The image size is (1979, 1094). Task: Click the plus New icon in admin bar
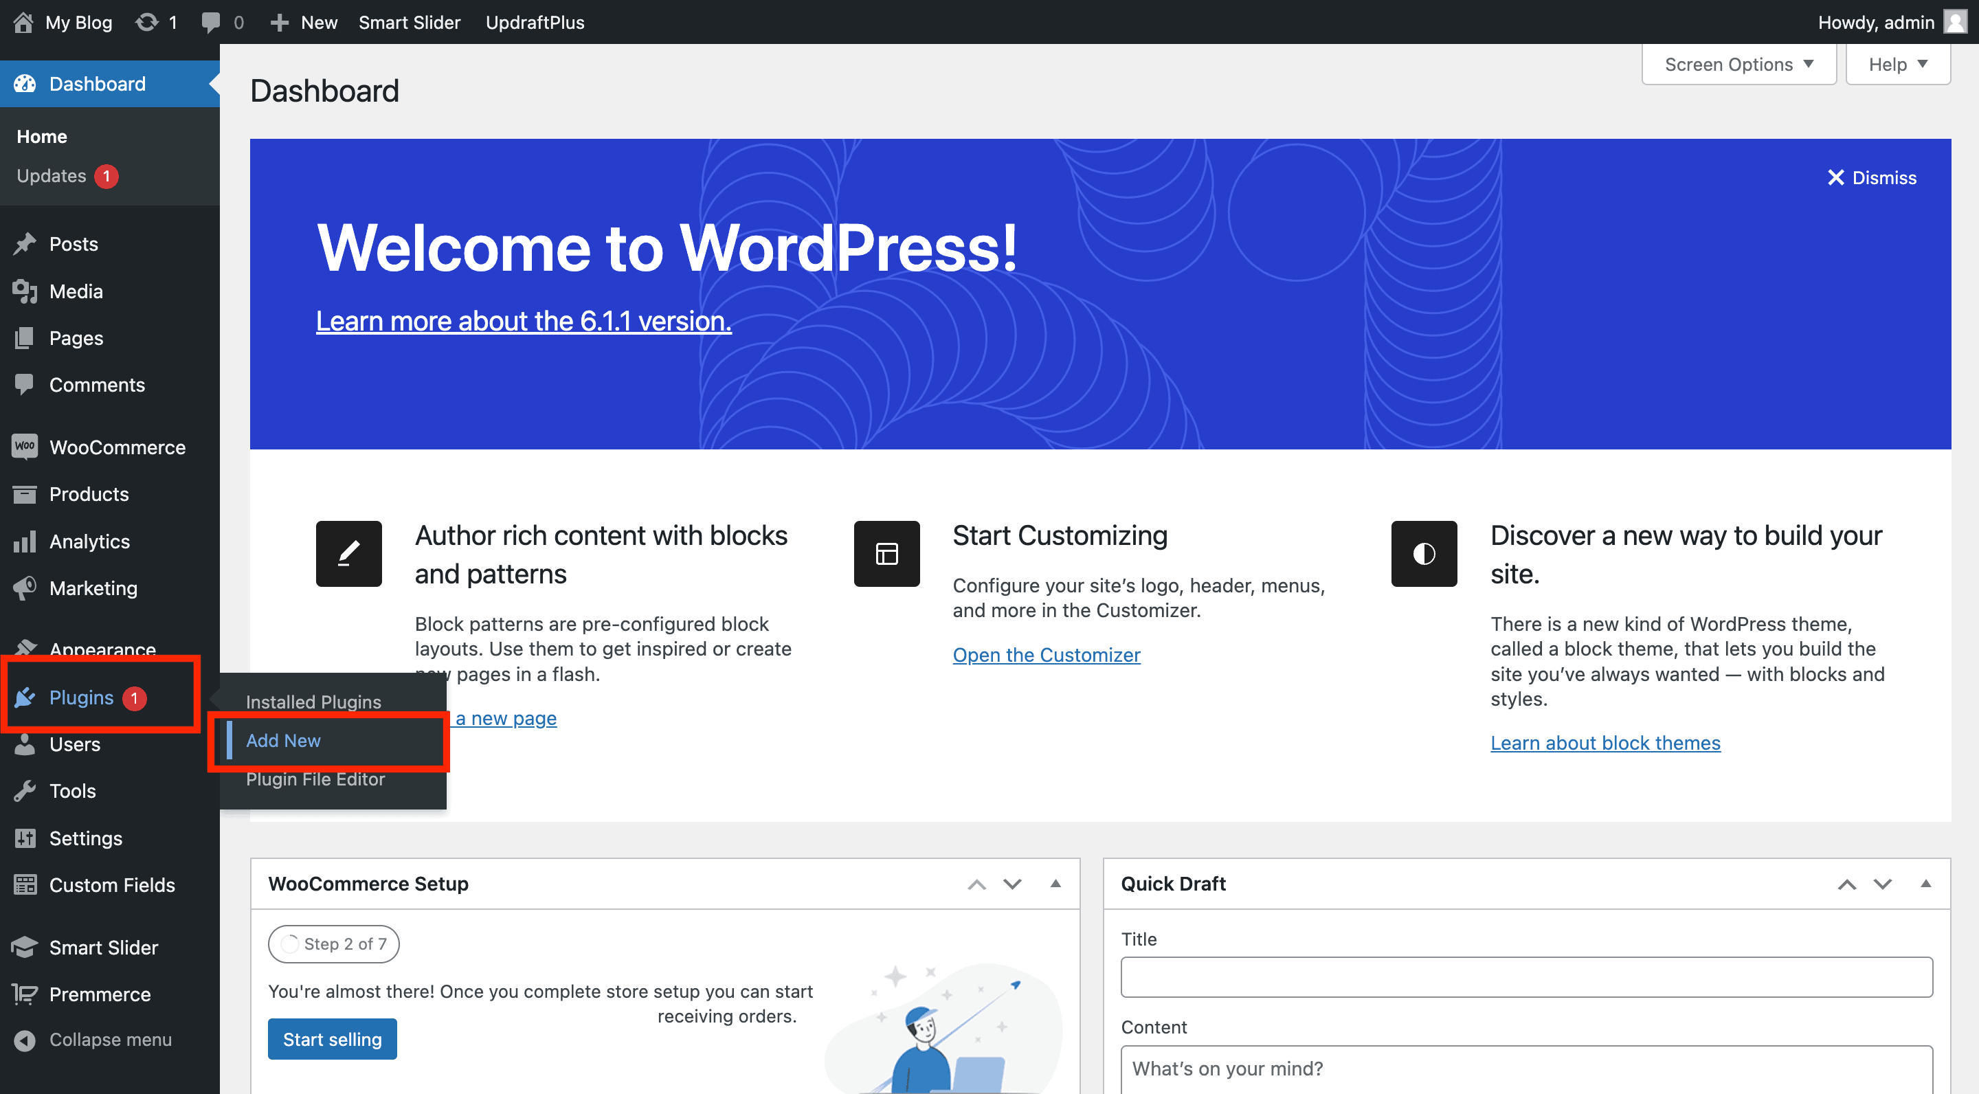point(279,23)
